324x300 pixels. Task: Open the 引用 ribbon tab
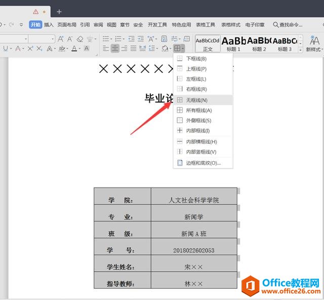[85, 25]
